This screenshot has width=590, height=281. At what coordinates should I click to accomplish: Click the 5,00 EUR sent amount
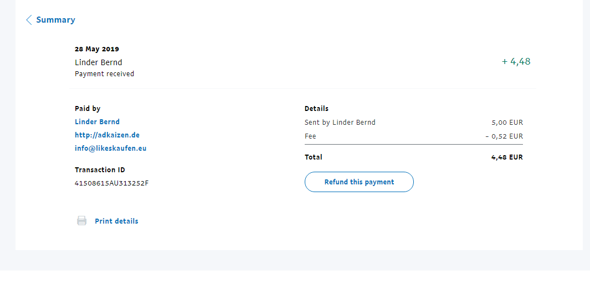[x=507, y=122]
